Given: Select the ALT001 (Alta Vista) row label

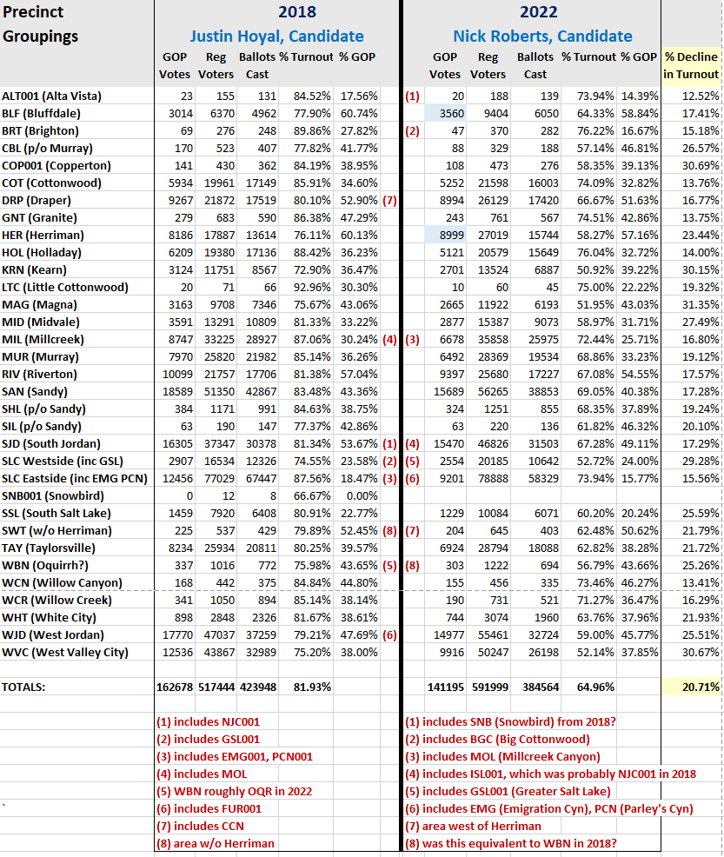Looking at the screenshot, I should tap(52, 96).
